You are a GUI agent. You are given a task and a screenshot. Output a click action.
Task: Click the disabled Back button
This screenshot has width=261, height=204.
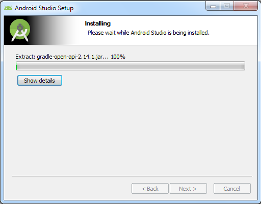coord(150,189)
